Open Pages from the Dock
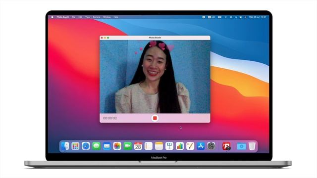Screen dimensions: 317x178 190,146
